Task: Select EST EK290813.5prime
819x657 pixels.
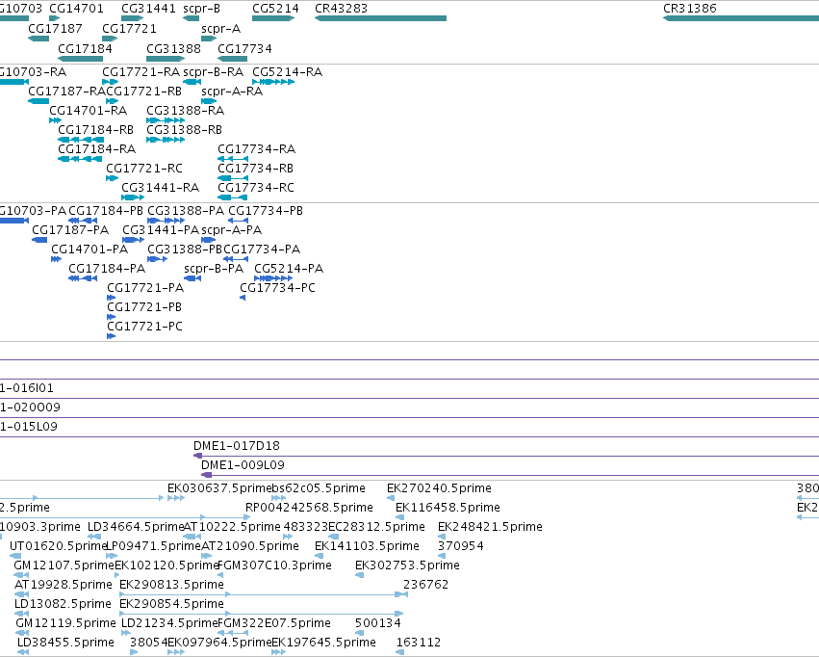Action: click(172, 585)
